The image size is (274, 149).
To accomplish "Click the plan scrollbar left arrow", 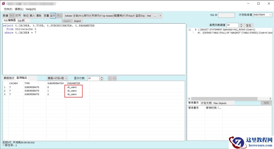I will click(x=189, y=99).
